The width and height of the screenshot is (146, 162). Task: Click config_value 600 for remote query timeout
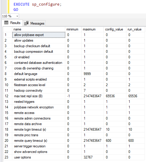pos(115,141)
